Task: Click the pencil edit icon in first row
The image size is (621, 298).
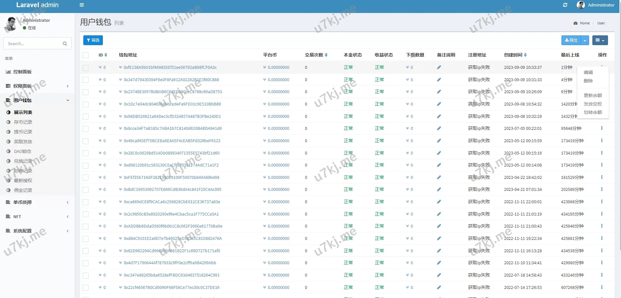Action: coord(439,68)
